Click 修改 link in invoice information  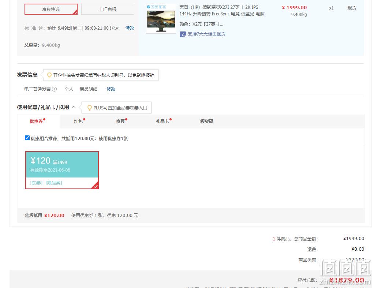(111, 89)
